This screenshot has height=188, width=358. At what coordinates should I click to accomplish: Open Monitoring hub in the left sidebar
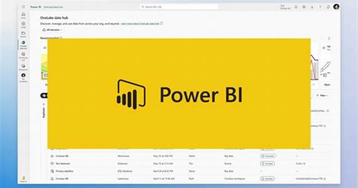click(x=23, y=56)
